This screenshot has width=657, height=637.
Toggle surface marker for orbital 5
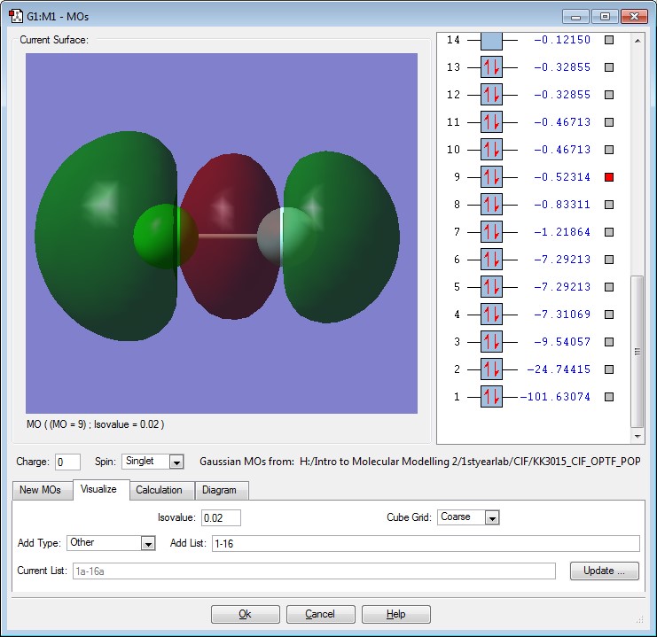pos(609,287)
